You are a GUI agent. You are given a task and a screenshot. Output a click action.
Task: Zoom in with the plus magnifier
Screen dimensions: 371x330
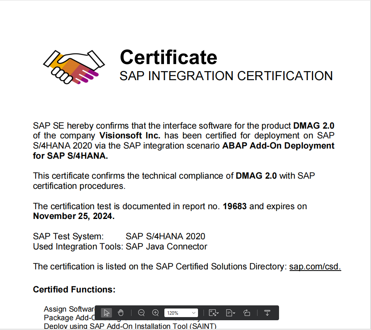click(155, 313)
